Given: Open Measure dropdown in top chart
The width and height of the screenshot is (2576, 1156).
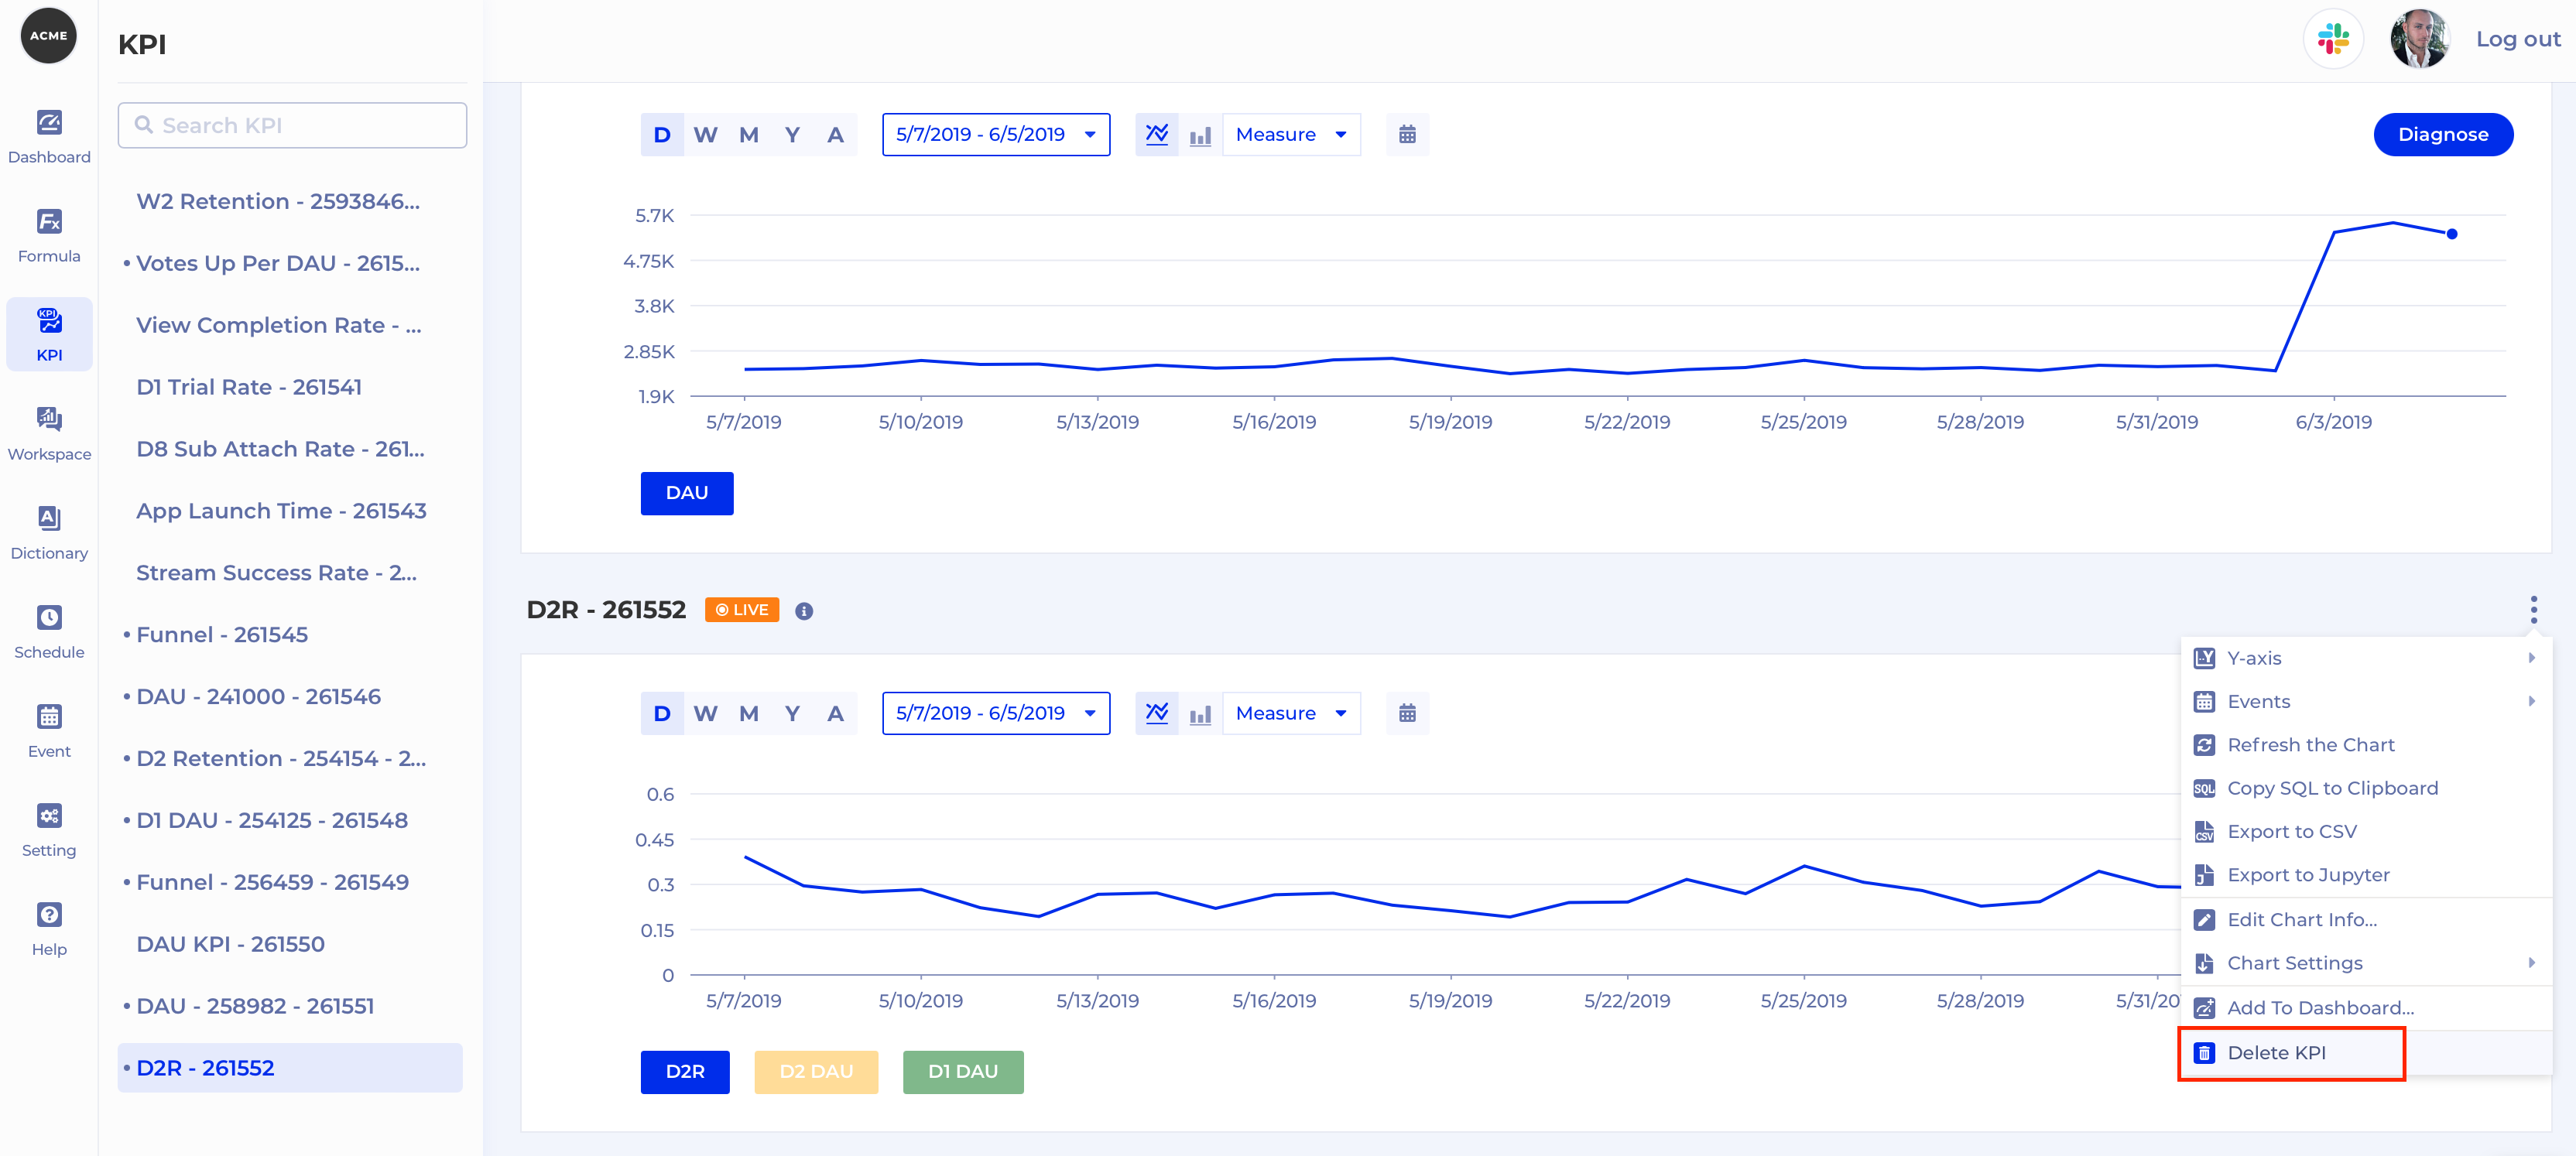Looking at the screenshot, I should coord(1290,134).
